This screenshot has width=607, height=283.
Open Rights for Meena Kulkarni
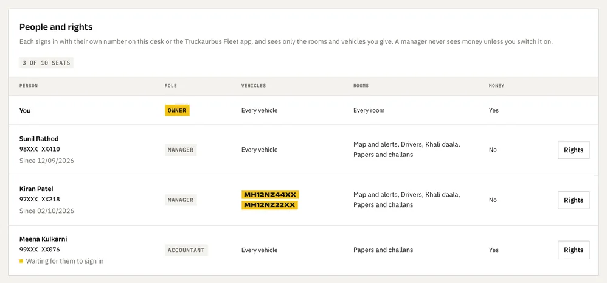tap(574, 250)
